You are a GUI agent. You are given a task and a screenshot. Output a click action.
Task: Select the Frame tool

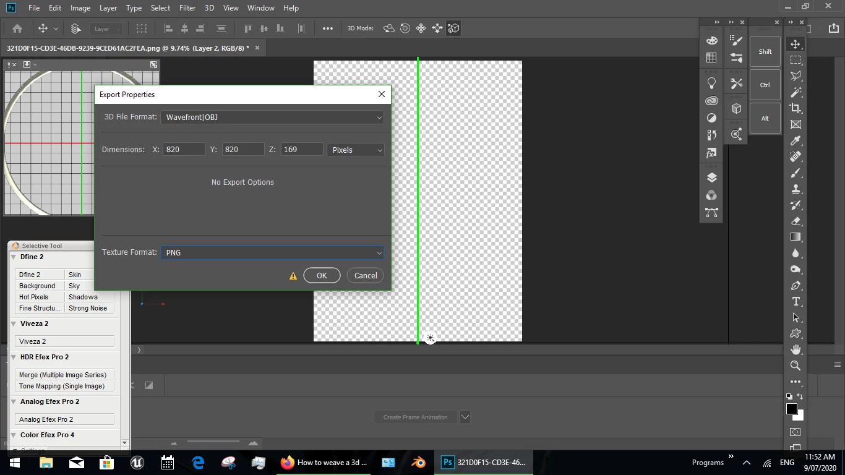pyautogui.click(x=796, y=124)
